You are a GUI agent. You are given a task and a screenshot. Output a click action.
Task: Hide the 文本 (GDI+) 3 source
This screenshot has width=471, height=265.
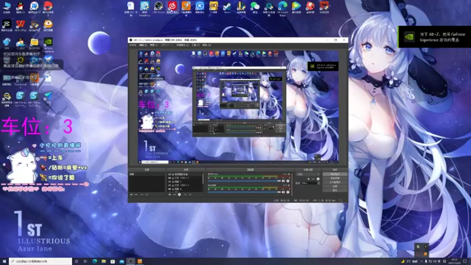[170, 185]
